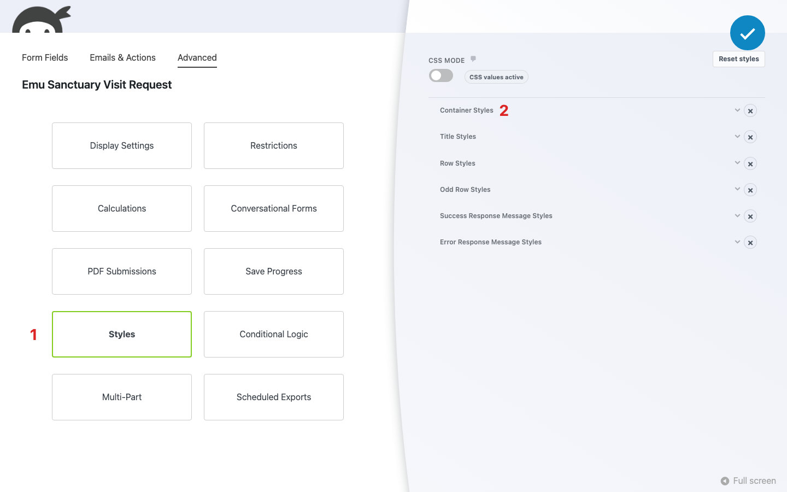Click the Full screen arrow icon
The image size is (787, 492).
coord(725,481)
